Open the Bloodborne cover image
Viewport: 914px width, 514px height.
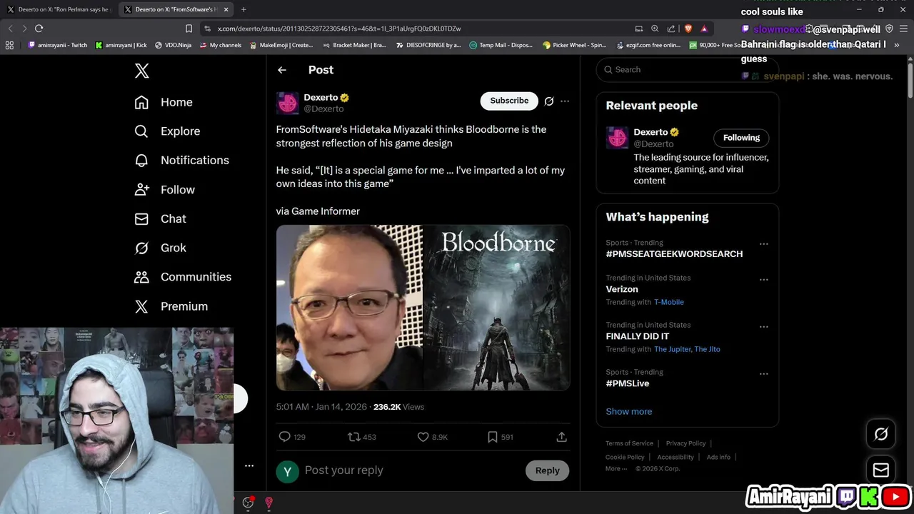pos(497,308)
